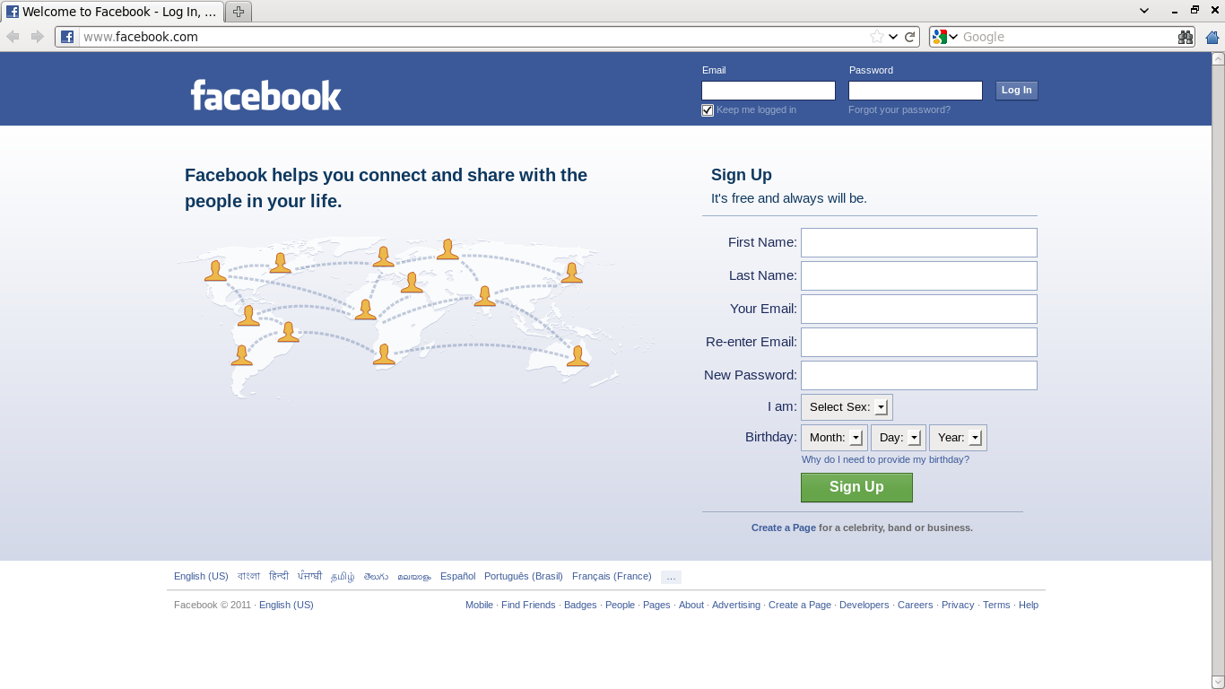Click the First Name input field
This screenshot has height=689, width=1225.
coord(918,242)
